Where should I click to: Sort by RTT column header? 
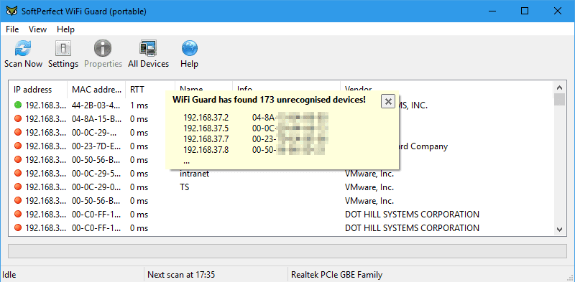click(150, 90)
